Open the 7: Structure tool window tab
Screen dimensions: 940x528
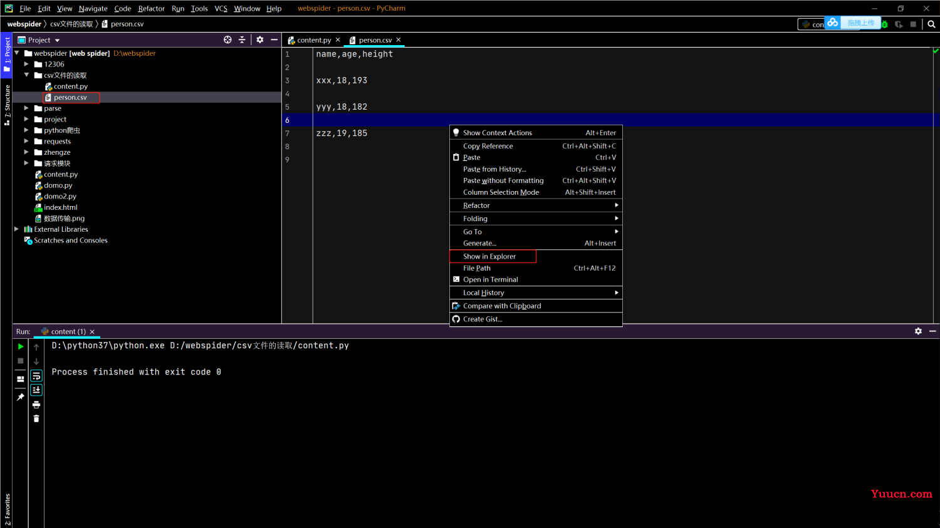tap(6, 105)
